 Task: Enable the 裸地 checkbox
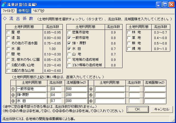point(130,49)
